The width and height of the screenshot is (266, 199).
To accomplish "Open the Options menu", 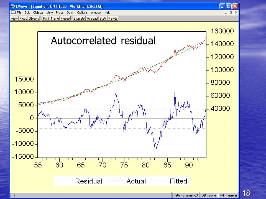I will (82, 12).
